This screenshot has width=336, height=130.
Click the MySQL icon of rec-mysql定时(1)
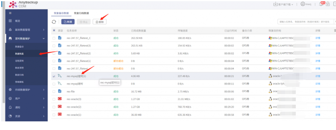60,76
